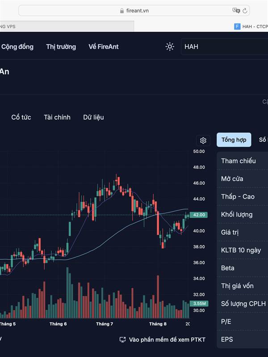Click the Tháng 7 timeline label

[x=105, y=324]
